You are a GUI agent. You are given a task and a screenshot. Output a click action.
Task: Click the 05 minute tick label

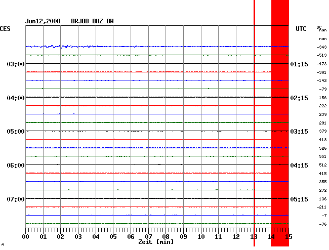[113, 237]
